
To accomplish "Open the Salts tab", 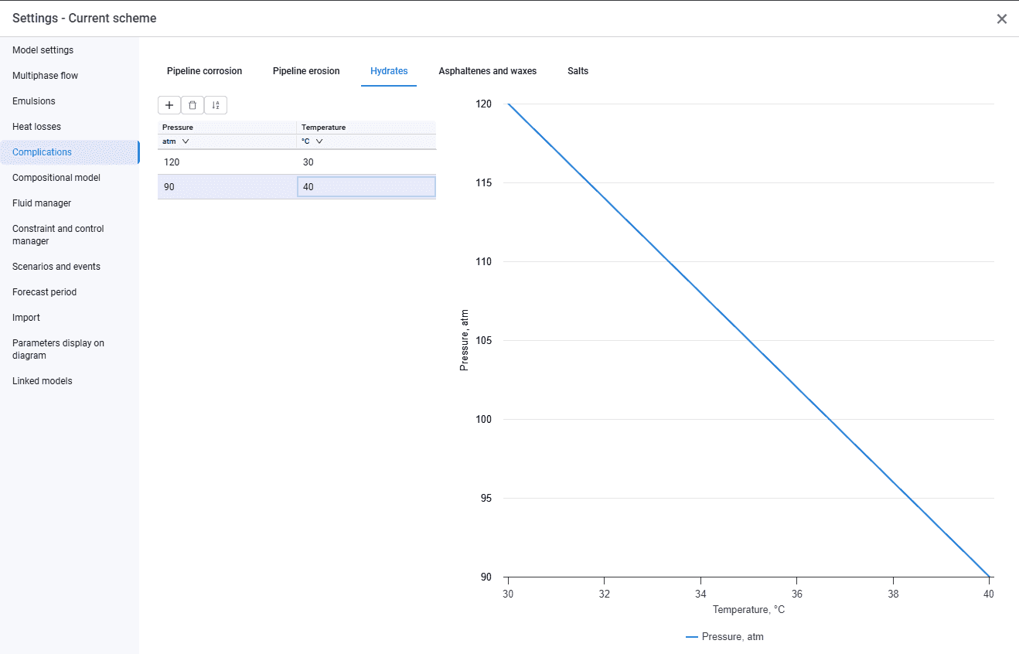I will coord(578,71).
